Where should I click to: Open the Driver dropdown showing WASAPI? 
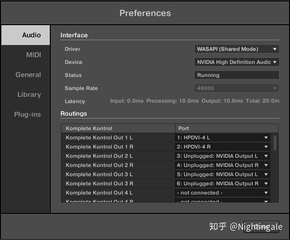pyautogui.click(x=237, y=49)
